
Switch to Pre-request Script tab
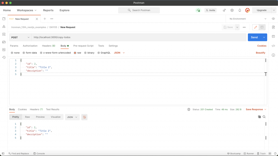pyautogui.click(x=83, y=46)
